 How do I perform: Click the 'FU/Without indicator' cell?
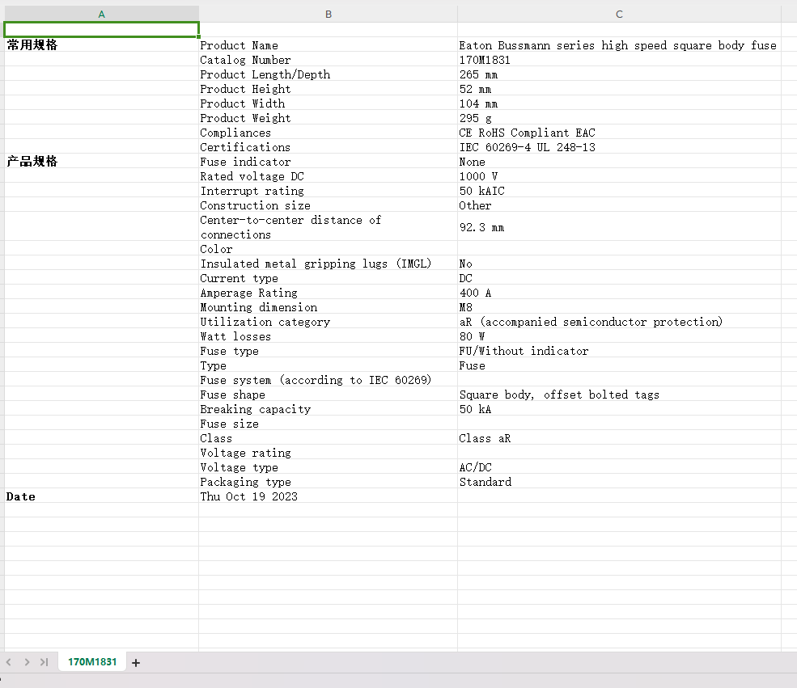tap(619, 351)
